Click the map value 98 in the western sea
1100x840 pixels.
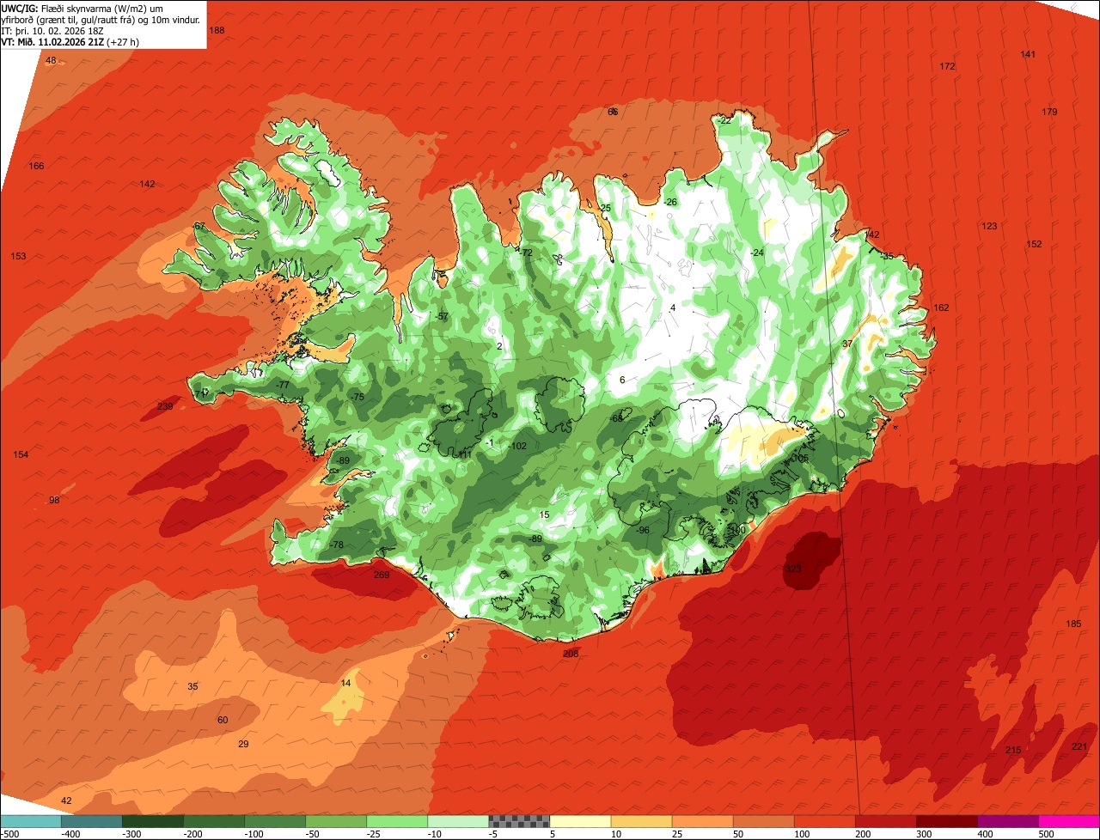pyautogui.click(x=54, y=500)
